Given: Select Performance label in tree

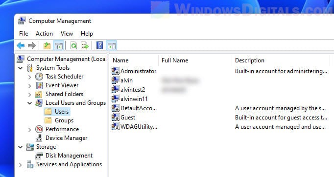Looking at the screenshot, I should tap(62, 129).
